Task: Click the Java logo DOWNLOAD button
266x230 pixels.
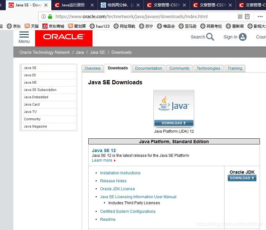Action: [x=174, y=123]
